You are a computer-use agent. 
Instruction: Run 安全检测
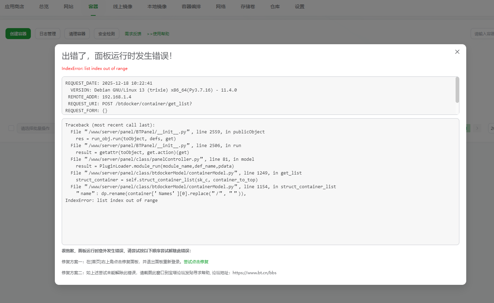pyautogui.click(x=106, y=33)
